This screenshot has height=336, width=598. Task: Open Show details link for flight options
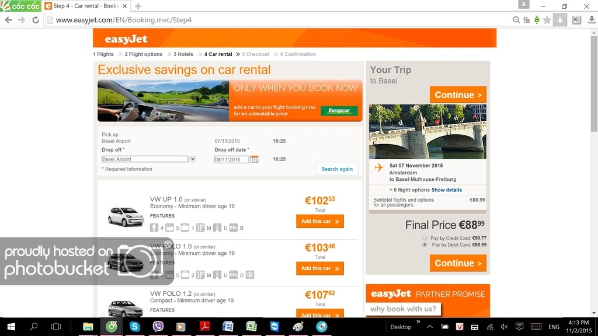pos(447,190)
